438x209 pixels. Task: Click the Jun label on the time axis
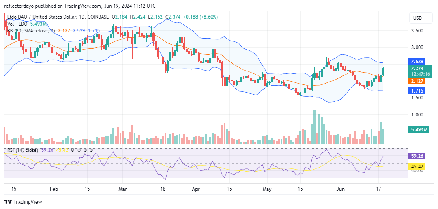(x=341, y=189)
